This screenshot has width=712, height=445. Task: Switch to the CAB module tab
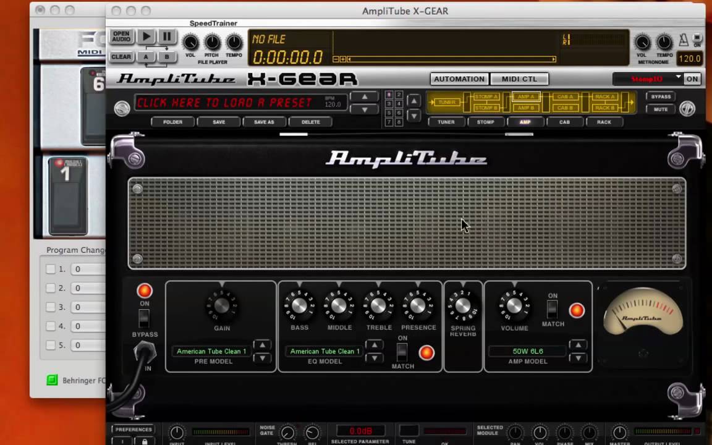[564, 122]
